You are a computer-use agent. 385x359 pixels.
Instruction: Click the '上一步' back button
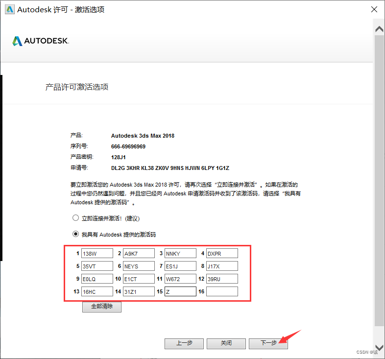184,343
